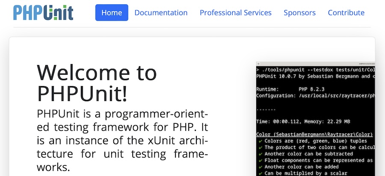This screenshot has height=176, width=385.
Task: Go to Professional Services
Action: (235, 13)
